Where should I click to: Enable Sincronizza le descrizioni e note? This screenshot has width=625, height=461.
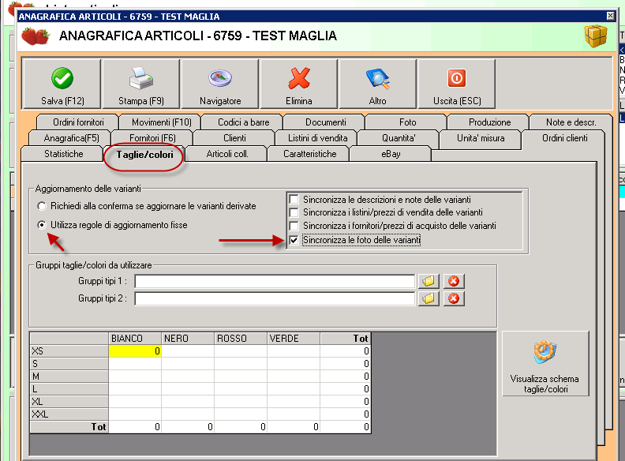point(294,199)
